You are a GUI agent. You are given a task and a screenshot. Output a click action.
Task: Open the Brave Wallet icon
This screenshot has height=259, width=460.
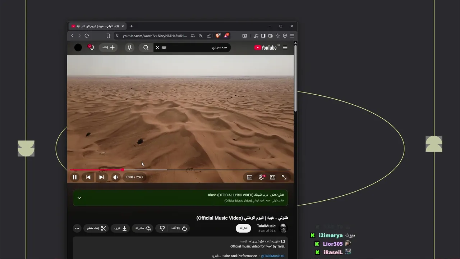click(270, 36)
